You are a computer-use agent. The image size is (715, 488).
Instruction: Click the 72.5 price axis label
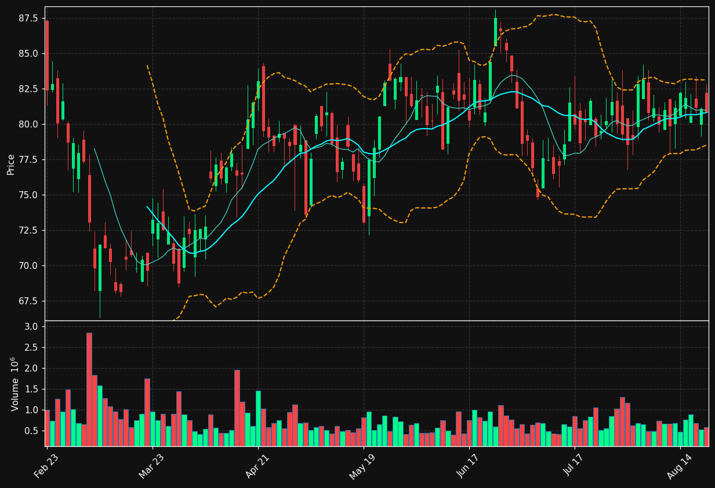(29, 231)
